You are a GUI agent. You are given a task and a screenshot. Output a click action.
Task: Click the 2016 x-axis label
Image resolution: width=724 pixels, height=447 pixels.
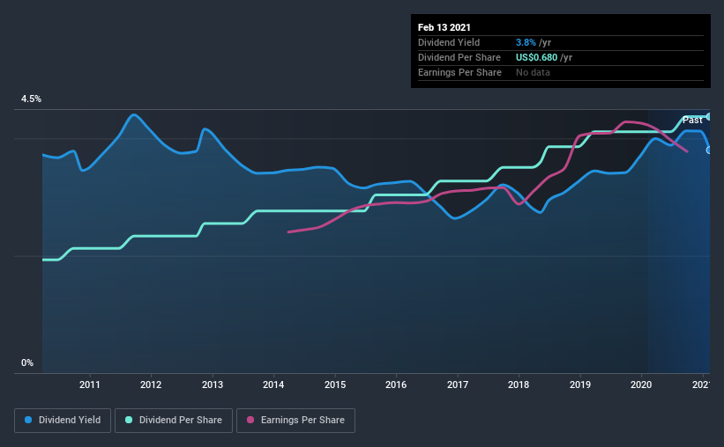pyautogui.click(x=396, y=385)
